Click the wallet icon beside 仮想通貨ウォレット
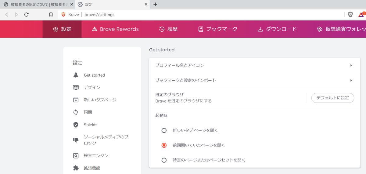This screenshot has height=174, width=366. tap(320, 29)
